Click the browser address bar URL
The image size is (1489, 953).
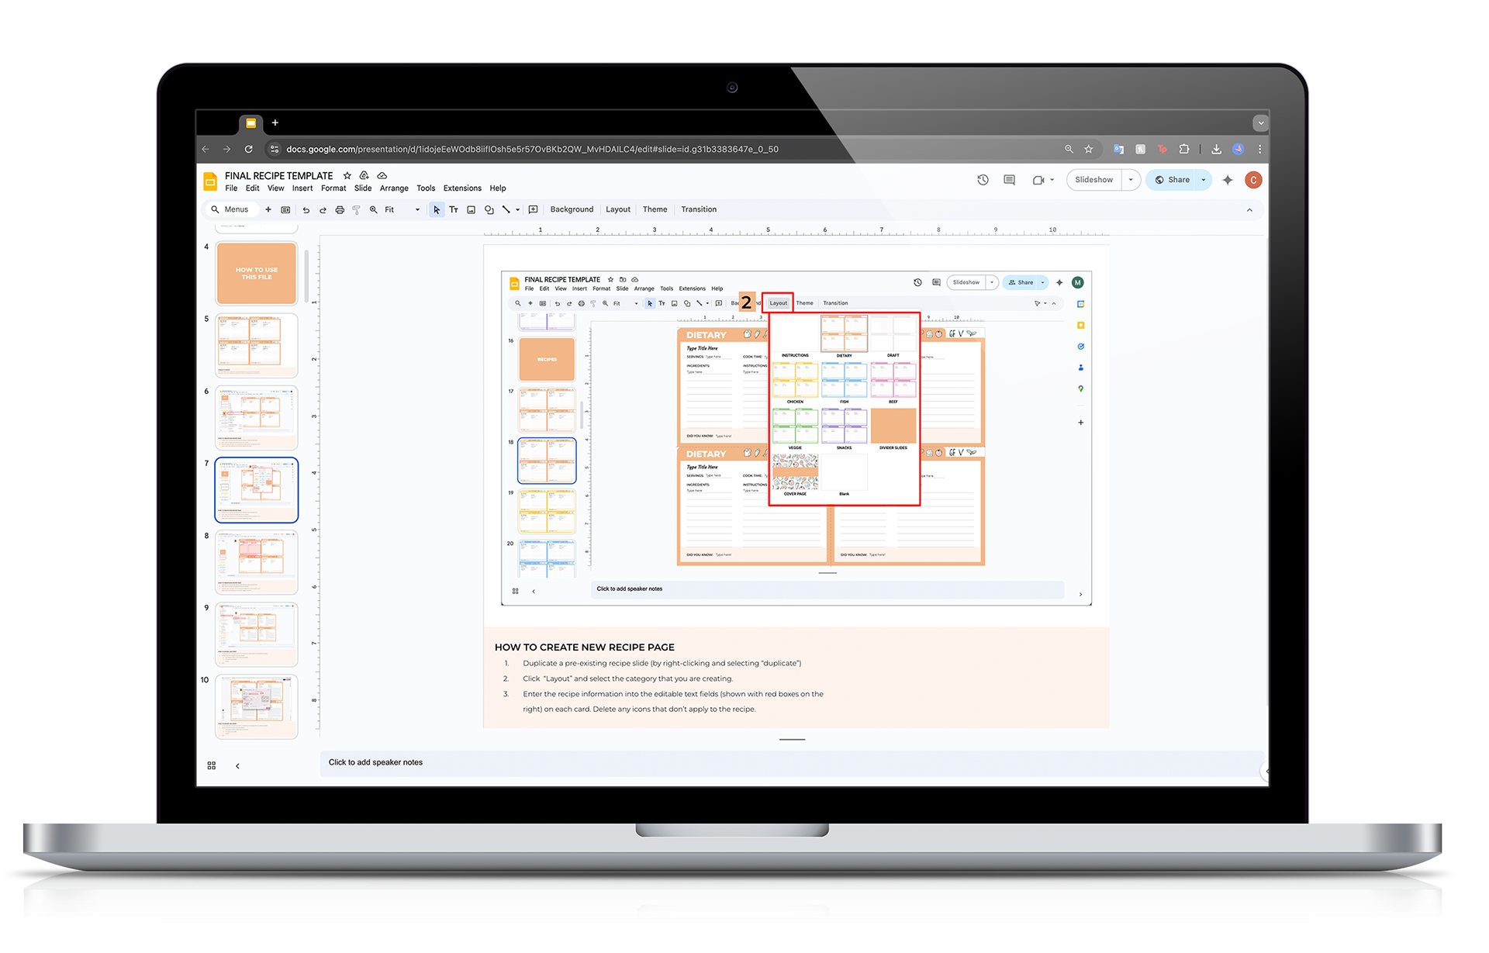[x=532, y=149]
